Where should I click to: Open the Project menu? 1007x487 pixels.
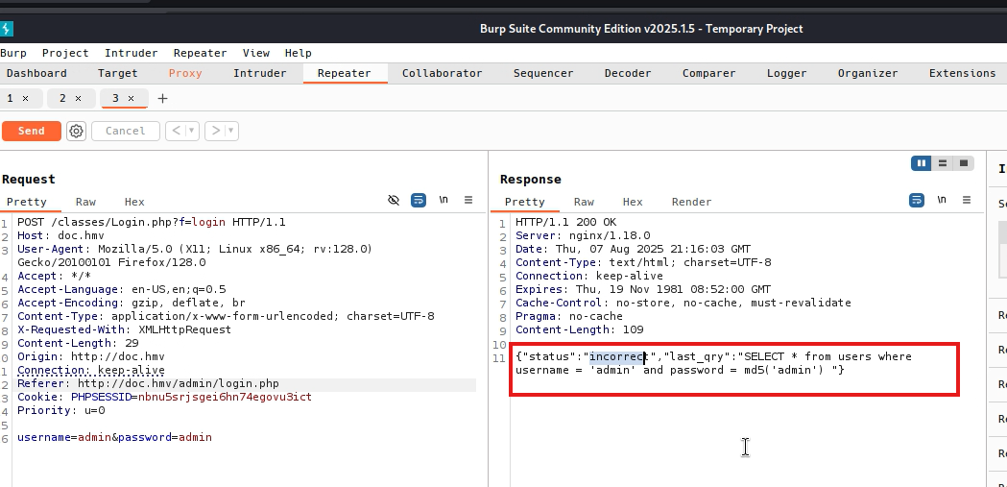coord(65,54)
